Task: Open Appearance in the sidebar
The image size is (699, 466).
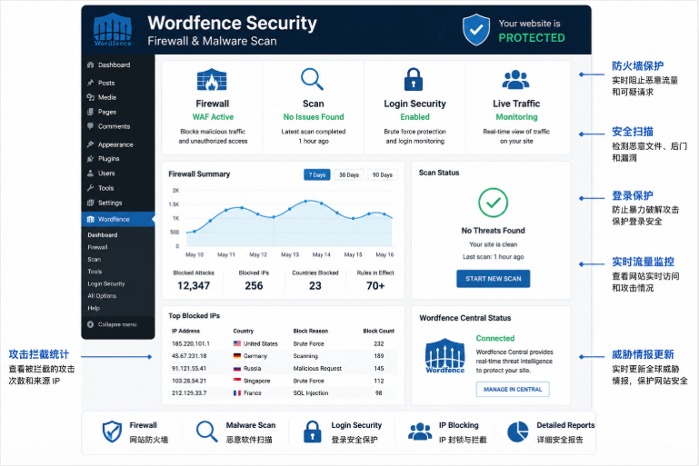Action: [x=115, y=144]
